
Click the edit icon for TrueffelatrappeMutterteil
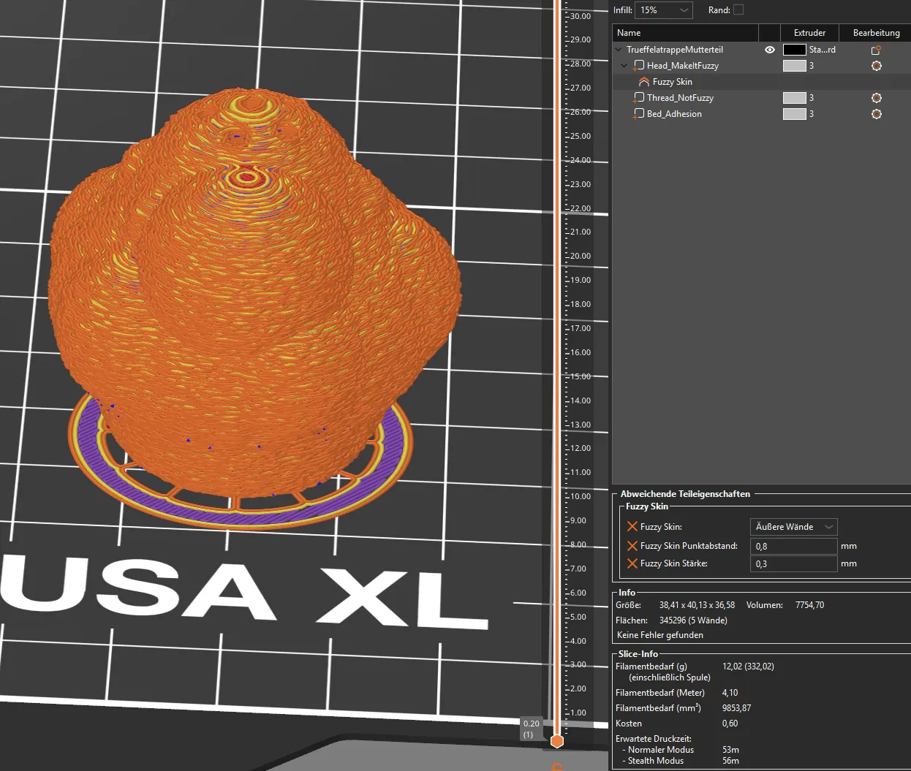(x=876, y=50)
